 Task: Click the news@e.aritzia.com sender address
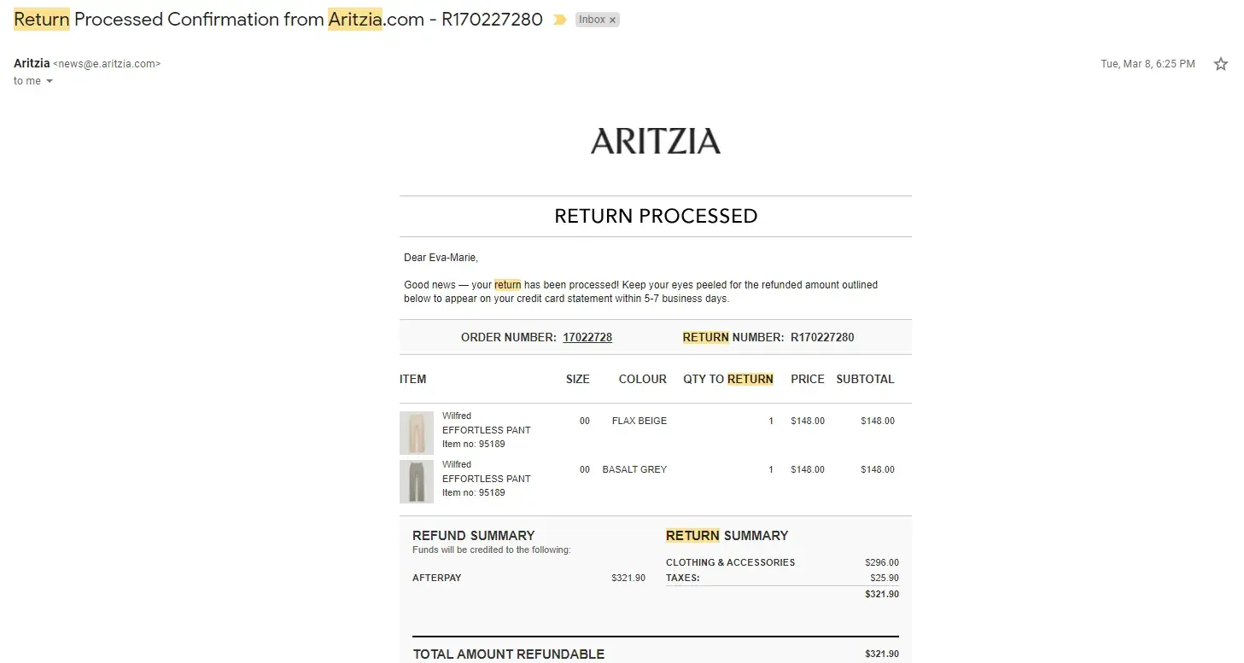(x=107, y=64)
